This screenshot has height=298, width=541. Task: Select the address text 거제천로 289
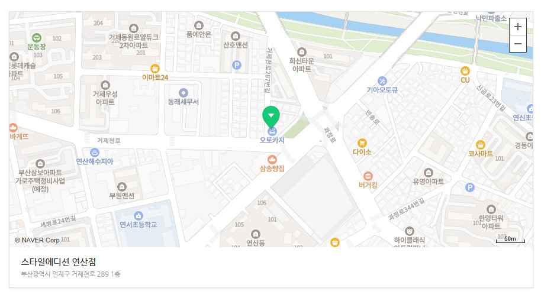[x=89, y=274]
